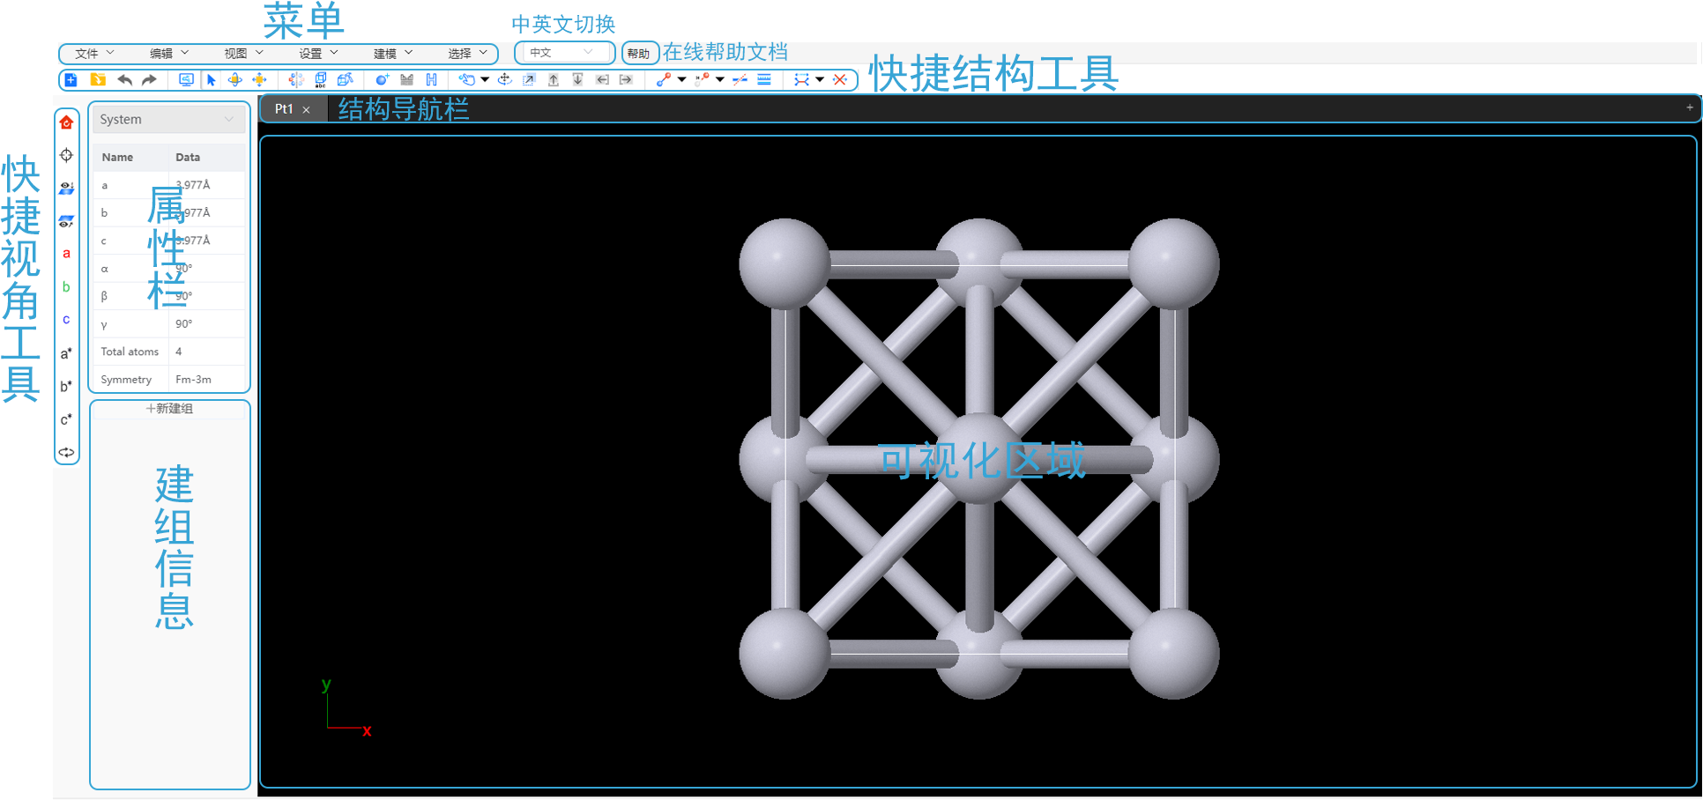Click the diagonal arrow icon in the toolbar
Viewport: 1703px width, 800px height.
click(x=529, y=80)
